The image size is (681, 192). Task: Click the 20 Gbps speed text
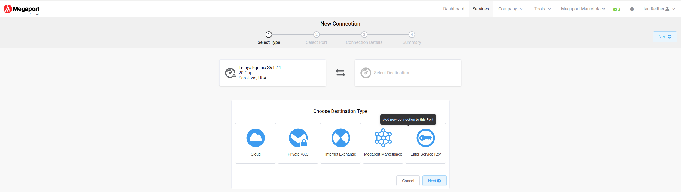coord(247,73)
